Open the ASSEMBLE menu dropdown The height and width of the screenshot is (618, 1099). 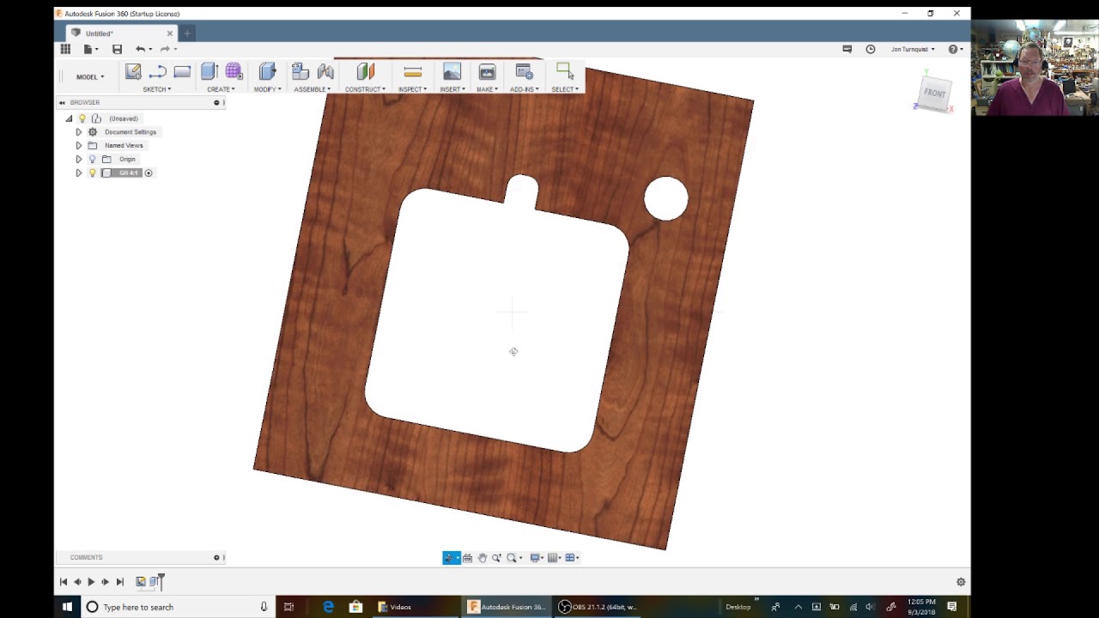coord(313,89)
